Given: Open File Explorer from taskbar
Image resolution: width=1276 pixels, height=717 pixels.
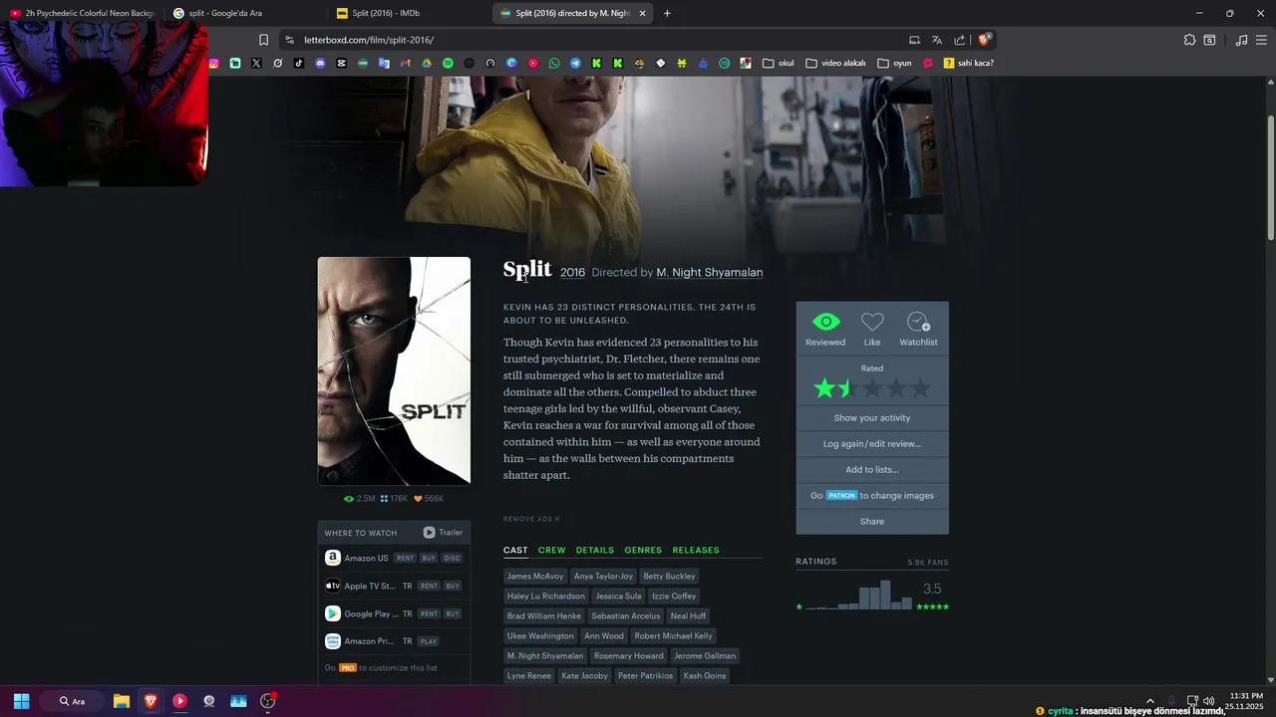Looking at the screenshot, I should tap(122, 701).
